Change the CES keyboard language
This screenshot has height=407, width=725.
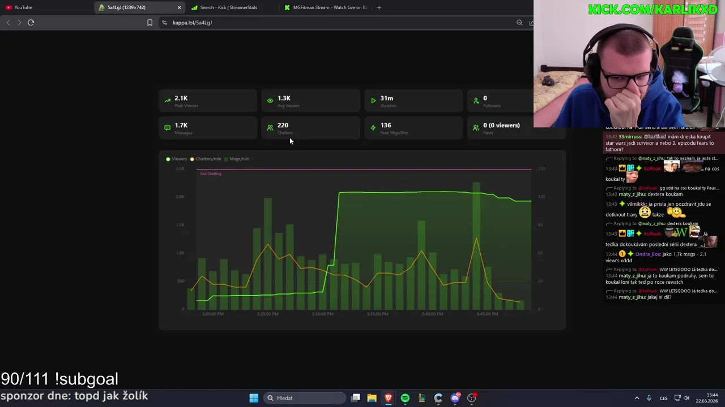coord(663,398)
